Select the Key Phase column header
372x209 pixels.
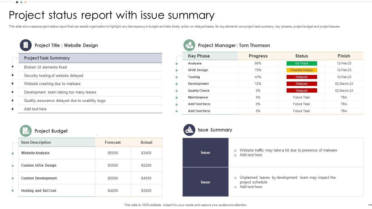click(198, 56)
